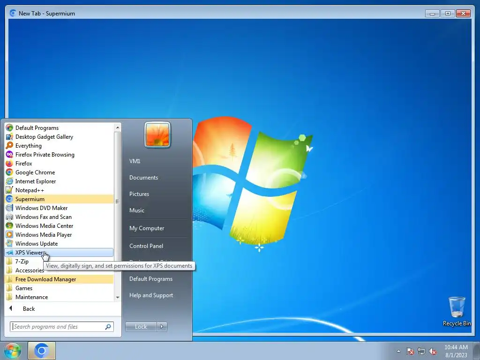
Task: Open Google Chrome icon in Start menu
Action: coord(9,172)
